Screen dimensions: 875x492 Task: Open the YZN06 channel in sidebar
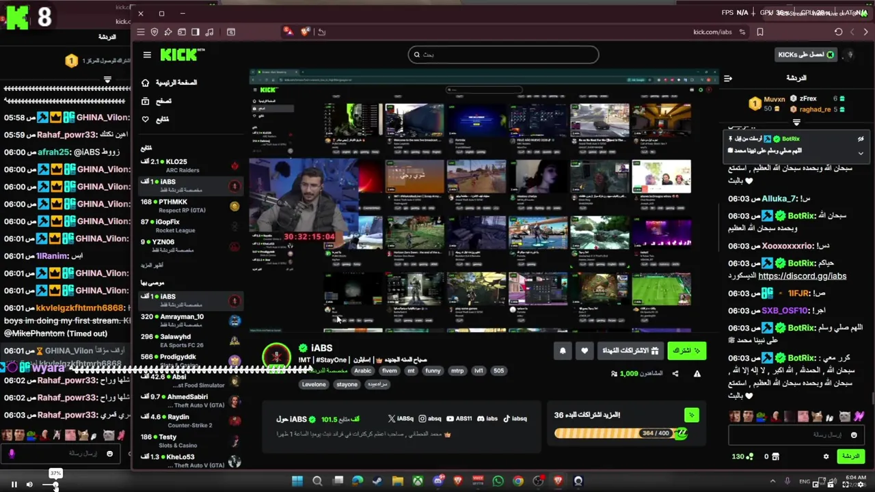190,245
